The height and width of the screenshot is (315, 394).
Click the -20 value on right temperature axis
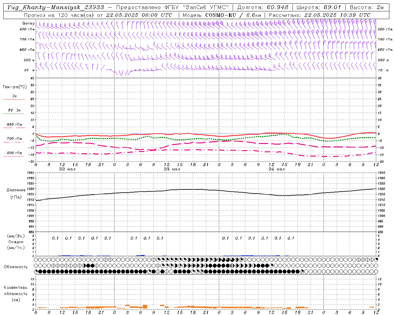pos(380,161)
